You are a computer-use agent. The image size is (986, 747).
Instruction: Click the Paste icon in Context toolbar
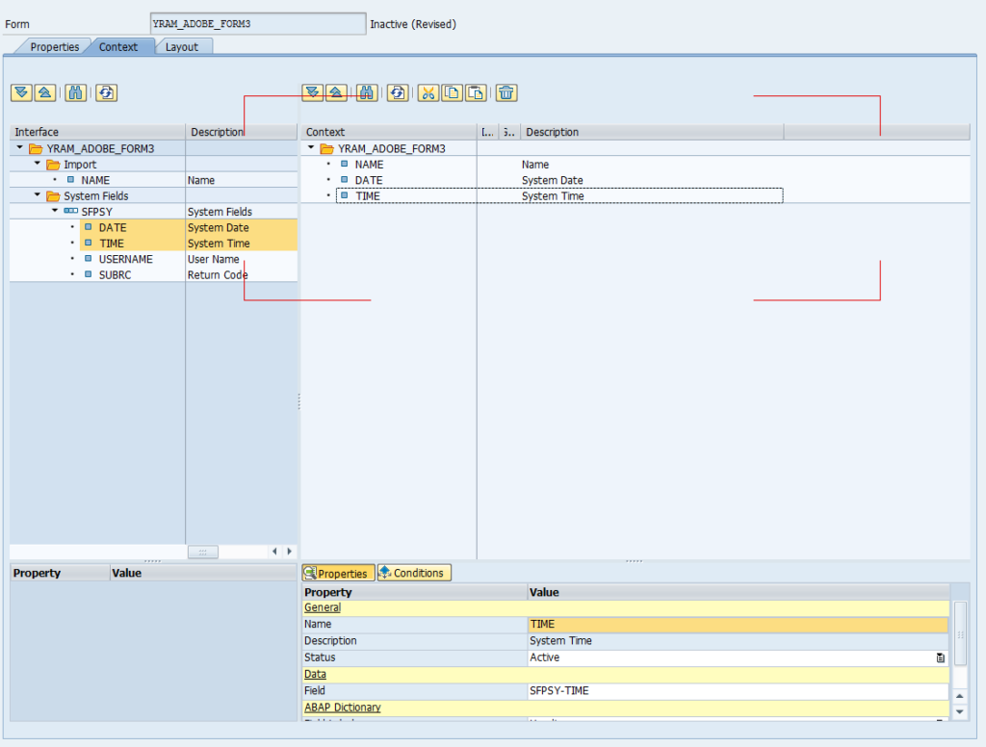476,93
